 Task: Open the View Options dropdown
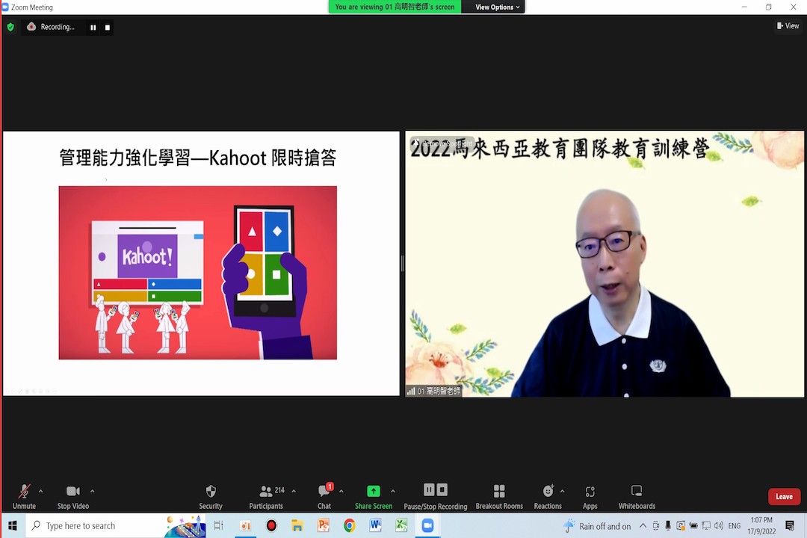point(497,7)
